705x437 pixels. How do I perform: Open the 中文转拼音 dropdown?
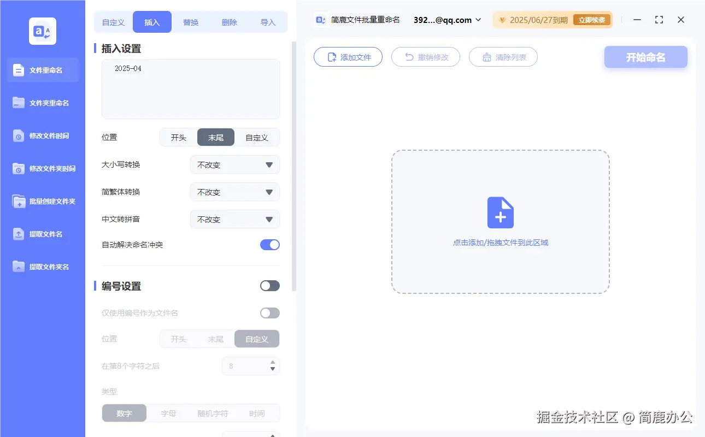click(x=235, y=219)
